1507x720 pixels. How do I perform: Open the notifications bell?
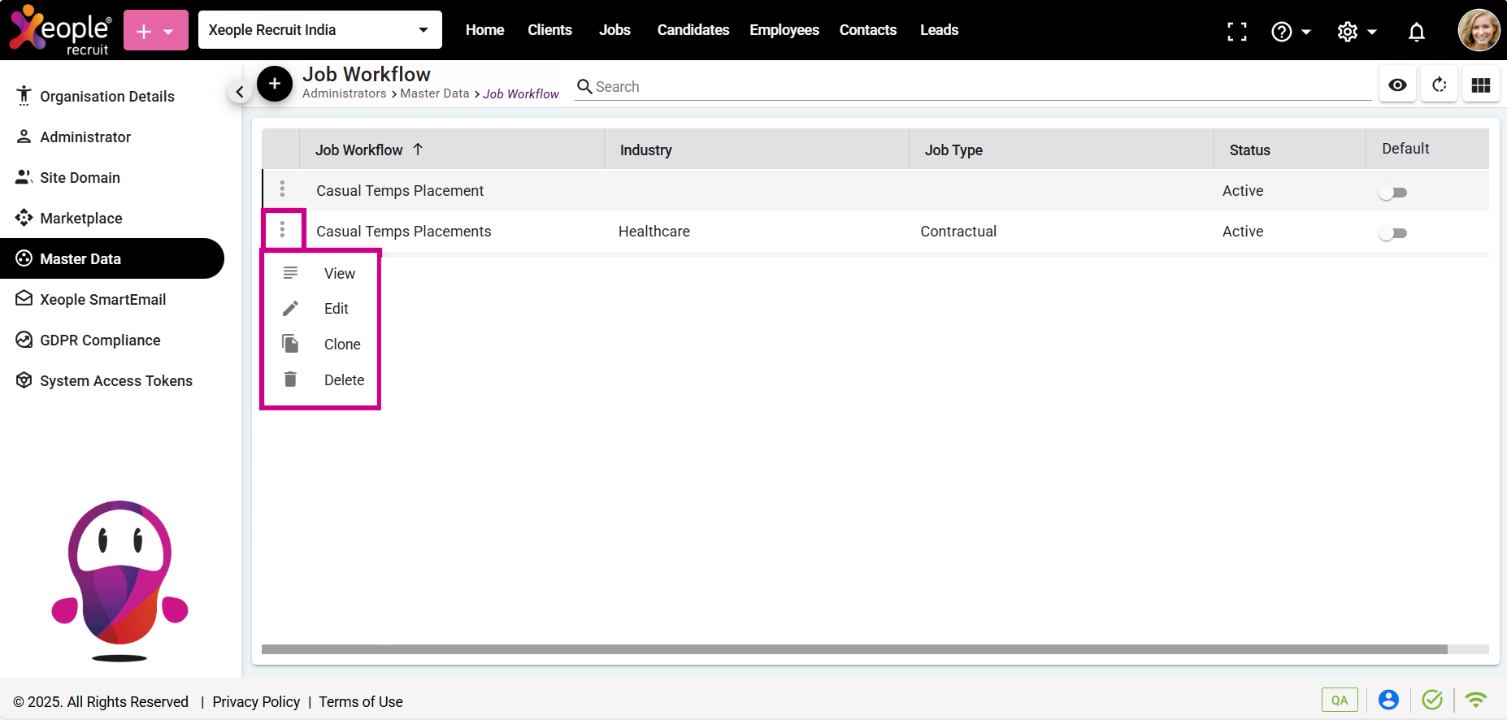coord(1416,32)
